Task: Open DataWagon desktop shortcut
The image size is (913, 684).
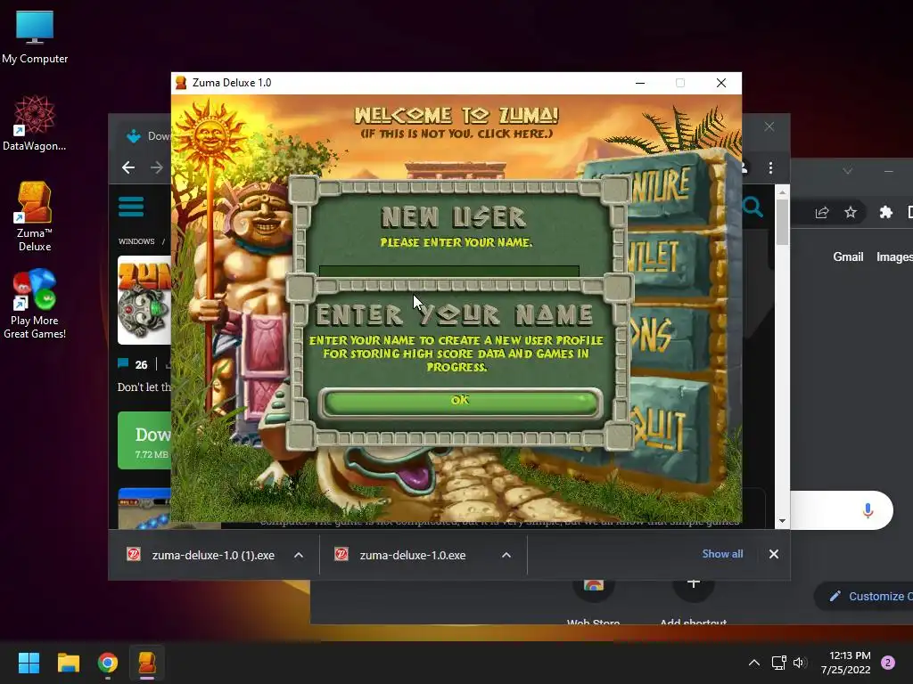Action: click(35, 123)
